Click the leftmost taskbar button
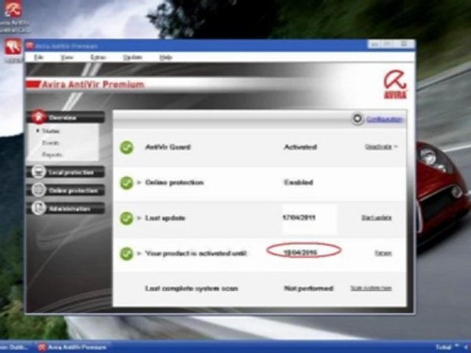Image resolution: width=471 pixels, height=353 pixels. coord(14,347)
